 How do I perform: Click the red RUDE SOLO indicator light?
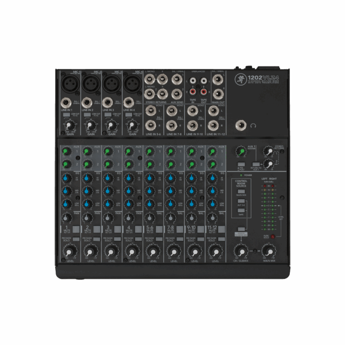tap(272, 237)
